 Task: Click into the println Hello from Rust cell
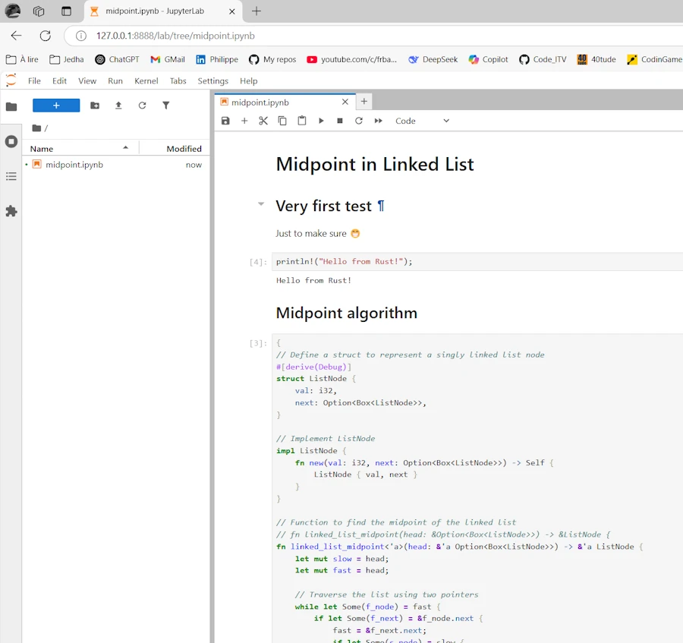coord(477,261)
